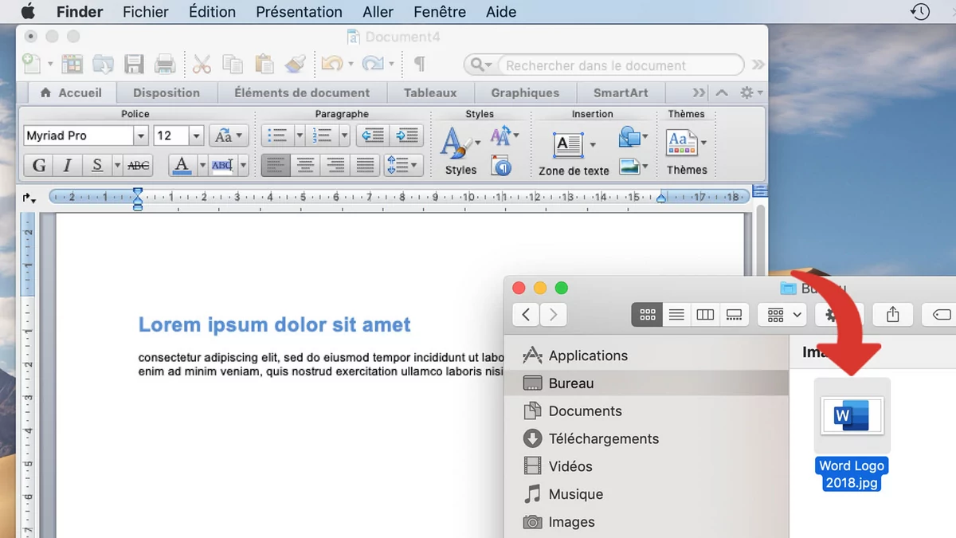Switch to the Accueil ribbon tab
The height and width of the screenshot is (538, 956).
(72, 92)
